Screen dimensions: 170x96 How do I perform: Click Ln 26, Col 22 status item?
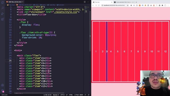point(47,95)
